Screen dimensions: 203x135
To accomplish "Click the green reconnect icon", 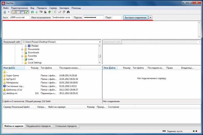I will tap(50, 12).
